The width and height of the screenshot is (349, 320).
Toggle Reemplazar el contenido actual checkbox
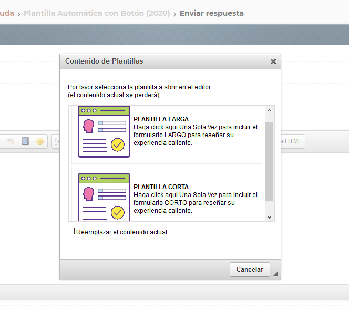click(x=71, y=231)
